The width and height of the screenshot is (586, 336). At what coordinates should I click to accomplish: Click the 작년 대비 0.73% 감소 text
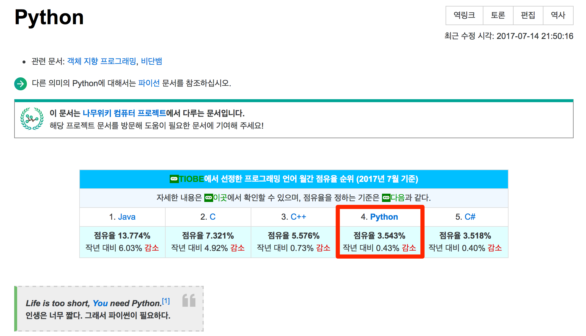(x=294, y=248)
